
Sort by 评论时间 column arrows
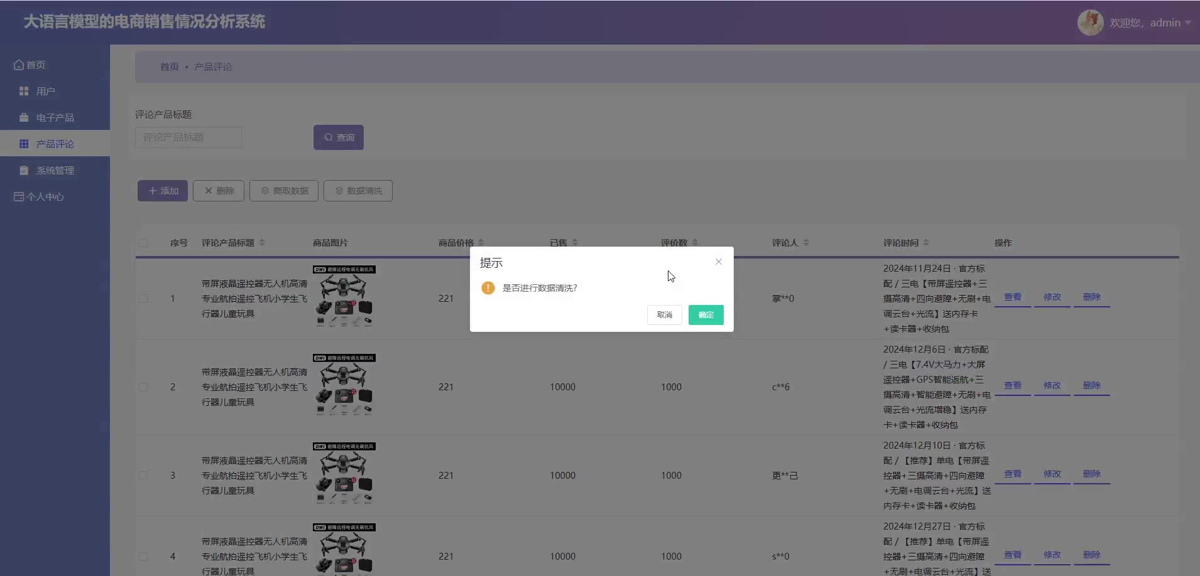pyautogui.click(x=926, y=243)
